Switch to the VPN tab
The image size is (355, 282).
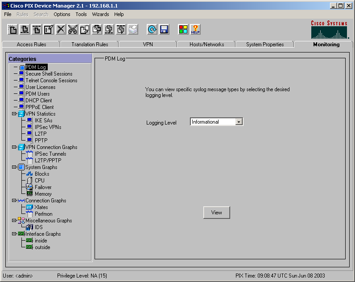point(148,44)
